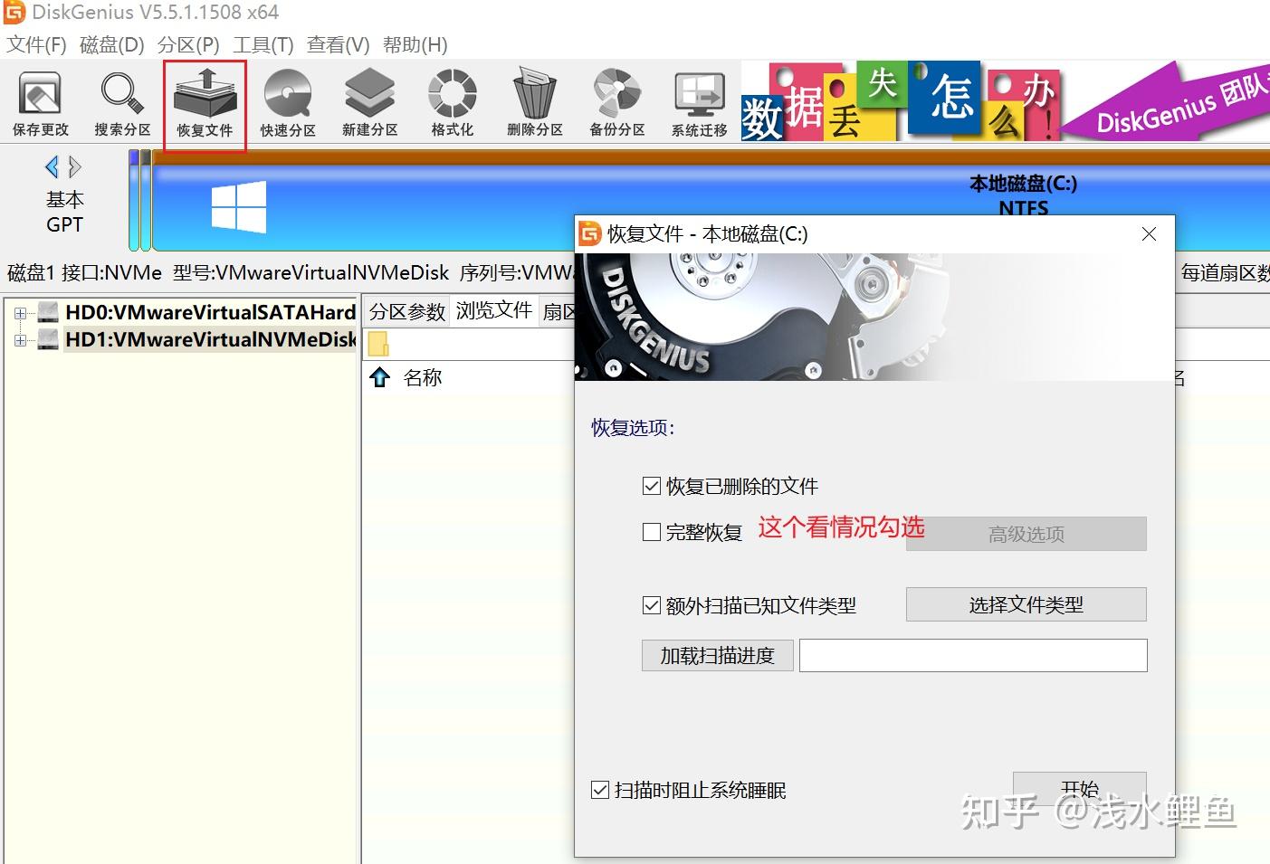Enable 完整恢复 (Complete Recovery) option
The height and width of the screenshot is (864, 1270).
(651, 532)
